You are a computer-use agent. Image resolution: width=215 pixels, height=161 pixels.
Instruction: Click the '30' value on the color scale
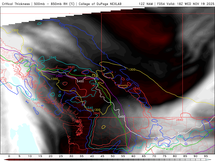(71, 156)
